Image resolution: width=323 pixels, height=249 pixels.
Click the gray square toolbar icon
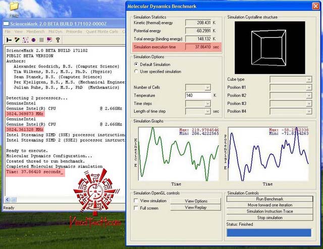pos(41,40)
